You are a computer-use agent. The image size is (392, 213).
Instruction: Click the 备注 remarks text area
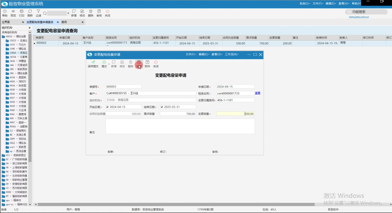pyautogui.click(x=180, y=126)
